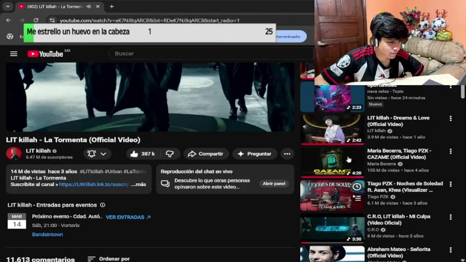Open the tab search dropdown arrow
The width and height of the screenshot is (466, 262).
click(8, 7)
